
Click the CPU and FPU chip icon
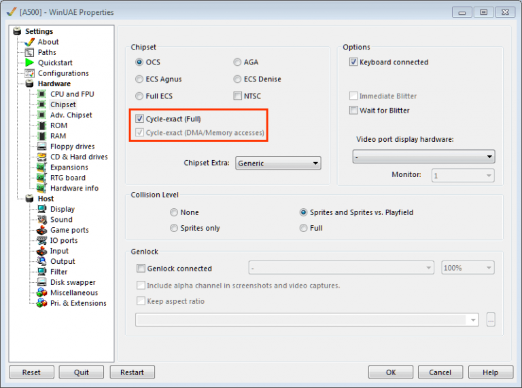pyautogui.click(x=42, y=94)
